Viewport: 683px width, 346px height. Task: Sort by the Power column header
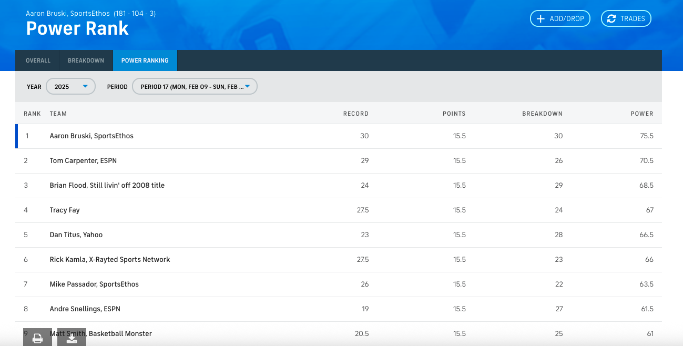pyautogui.click(x=642, y=114)
